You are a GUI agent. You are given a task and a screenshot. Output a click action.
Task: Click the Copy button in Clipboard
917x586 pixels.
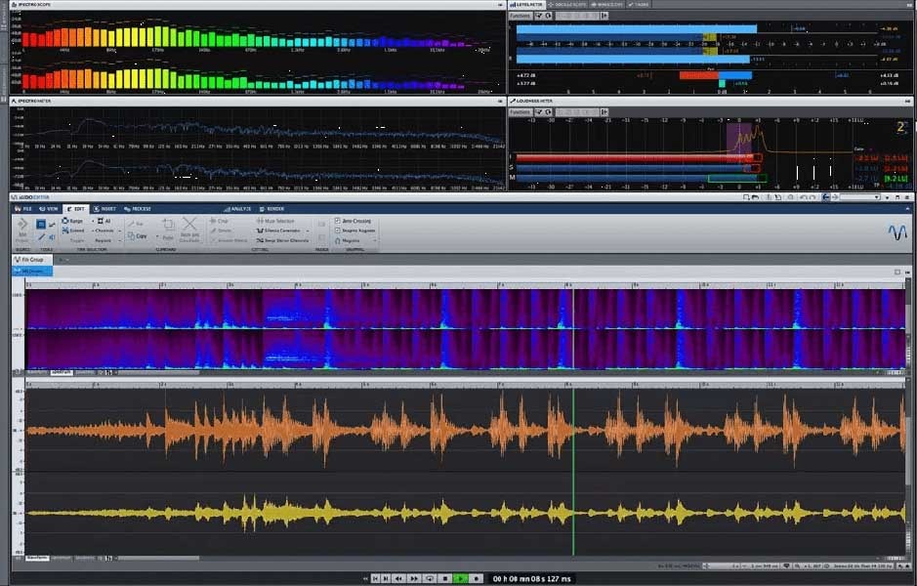point(138,236)
